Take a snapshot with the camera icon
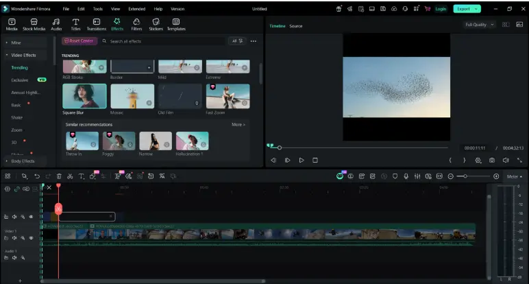Screen dimensions: 529x284 pyautogui.click(x=492, y=160)
